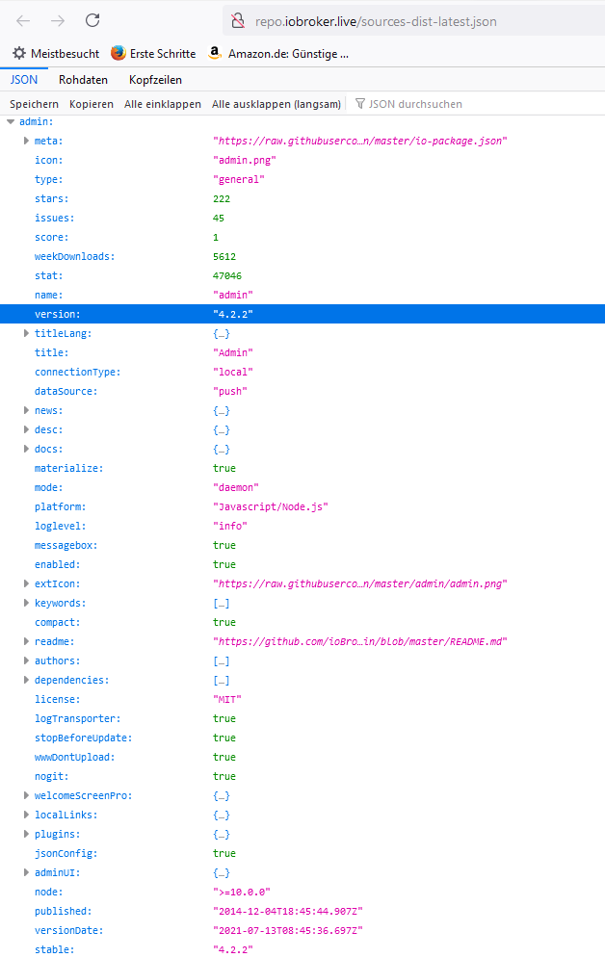The width and height of the screenshot is (605, 958).
Task: Switch to the Kopfzeilen tab
Action: pos(155,79)
